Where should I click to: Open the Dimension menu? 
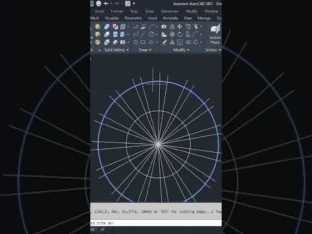point(170,11)
